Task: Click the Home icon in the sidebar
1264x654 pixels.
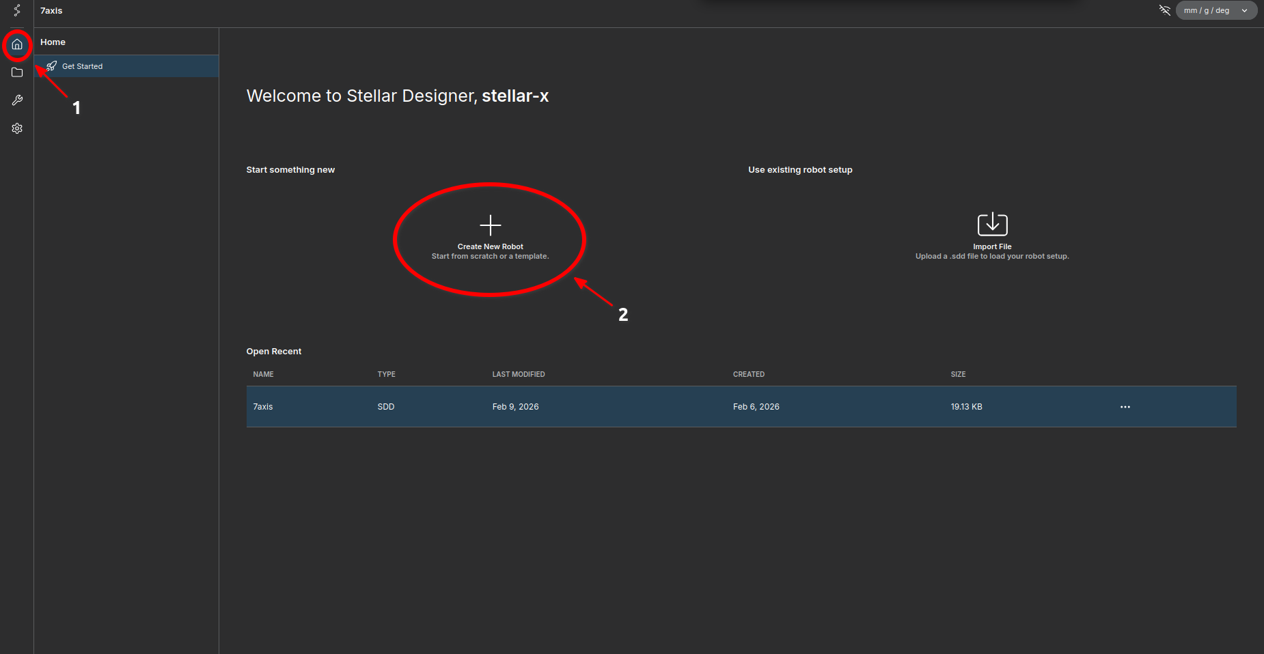Action: 17,45
